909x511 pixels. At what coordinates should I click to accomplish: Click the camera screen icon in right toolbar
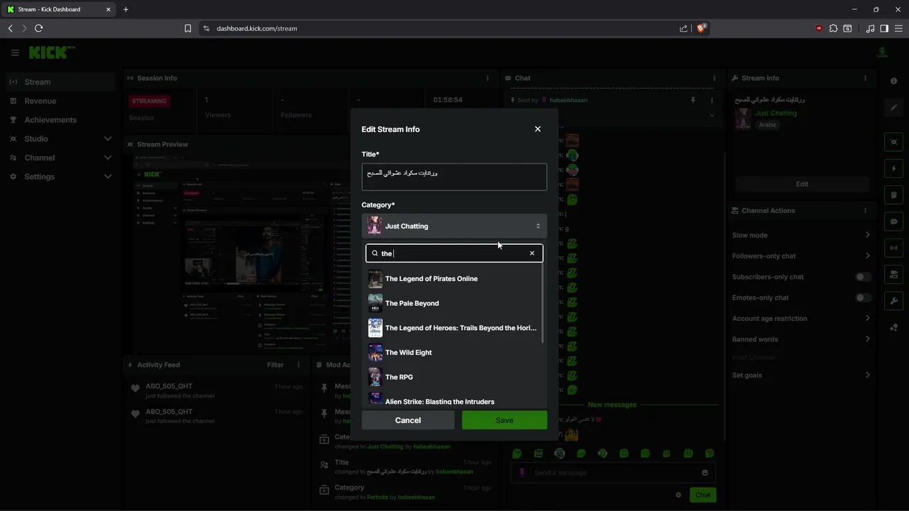tap(894, 275)
